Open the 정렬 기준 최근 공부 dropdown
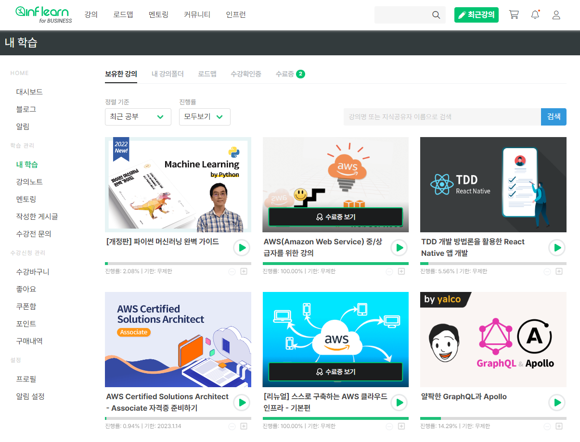Image resolution: width=580 pixels, height=442 pixels. (138, 117)
